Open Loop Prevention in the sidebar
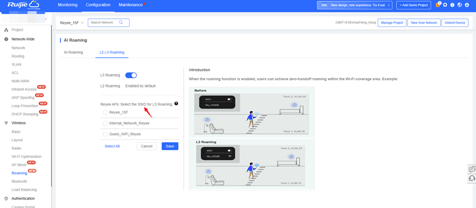This screenshot has width=476, height=208. 25,106
